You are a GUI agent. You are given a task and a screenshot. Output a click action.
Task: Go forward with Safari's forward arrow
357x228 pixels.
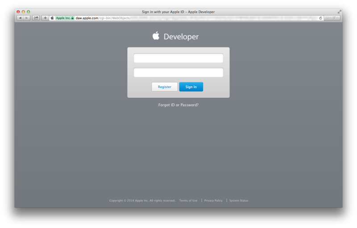[x=27, y=18]
